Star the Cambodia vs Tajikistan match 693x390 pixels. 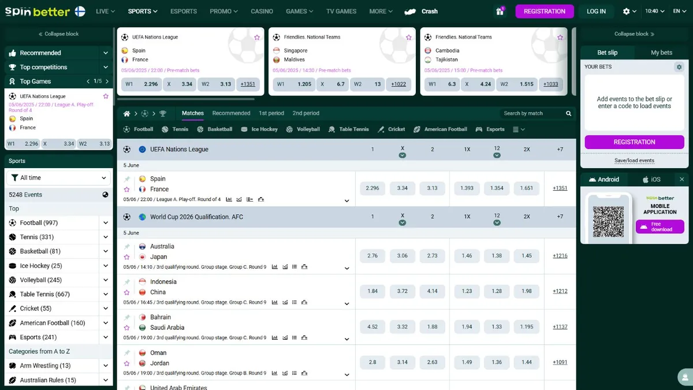tap(560, 37)
